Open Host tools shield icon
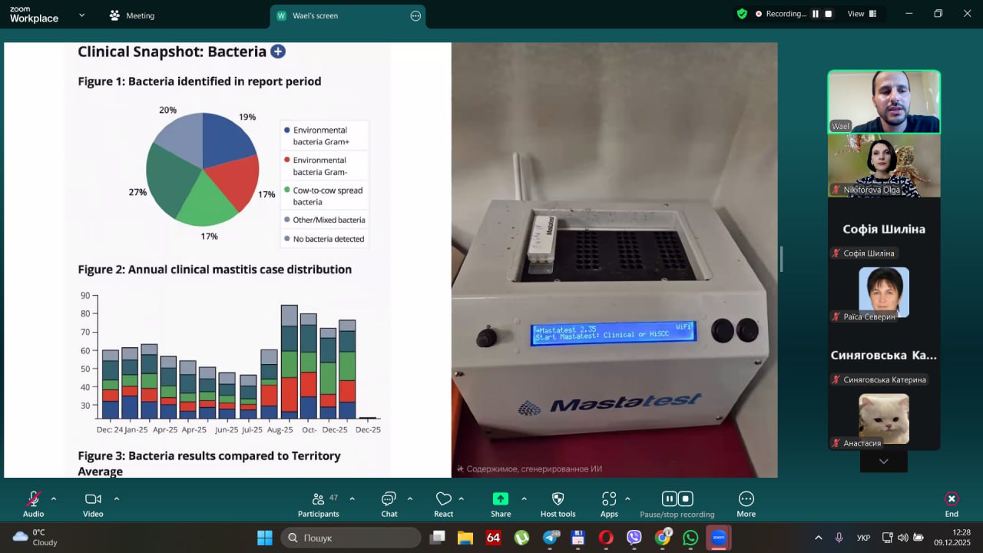The width and height of the screenshot is (983, 553). click(x=558, y=499)
